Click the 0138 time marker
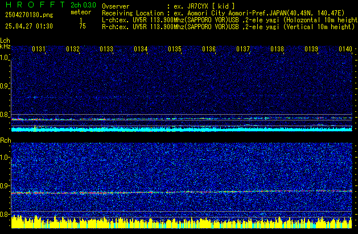 tap(277, 49)
